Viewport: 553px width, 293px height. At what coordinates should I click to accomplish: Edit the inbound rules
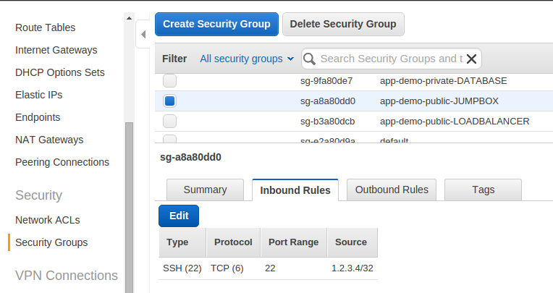point(179,216)
